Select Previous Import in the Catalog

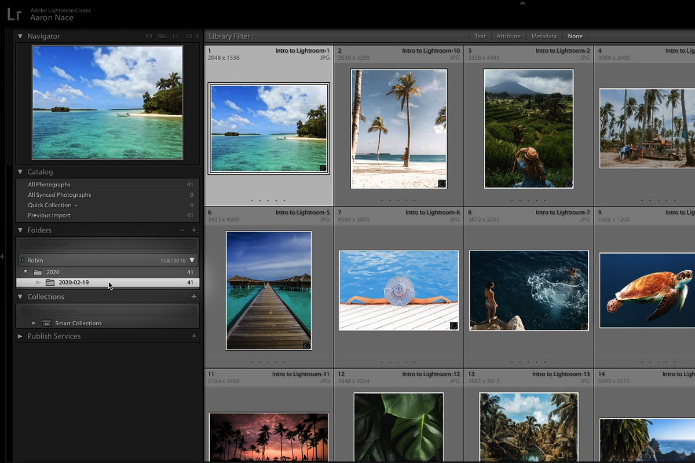pos(49,215)
